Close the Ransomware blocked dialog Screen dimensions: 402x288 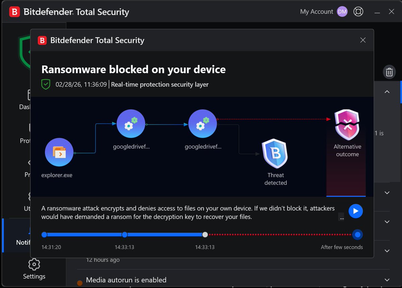pos(363,40)
